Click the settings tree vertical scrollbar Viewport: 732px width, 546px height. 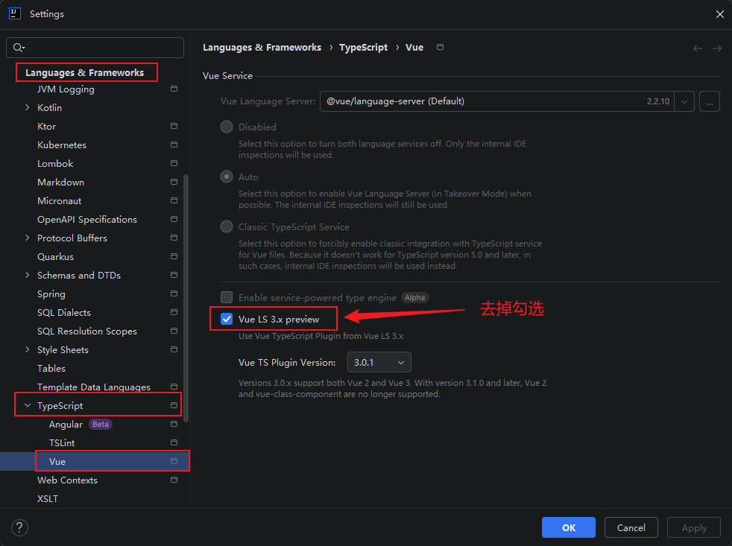click(186, 298)
